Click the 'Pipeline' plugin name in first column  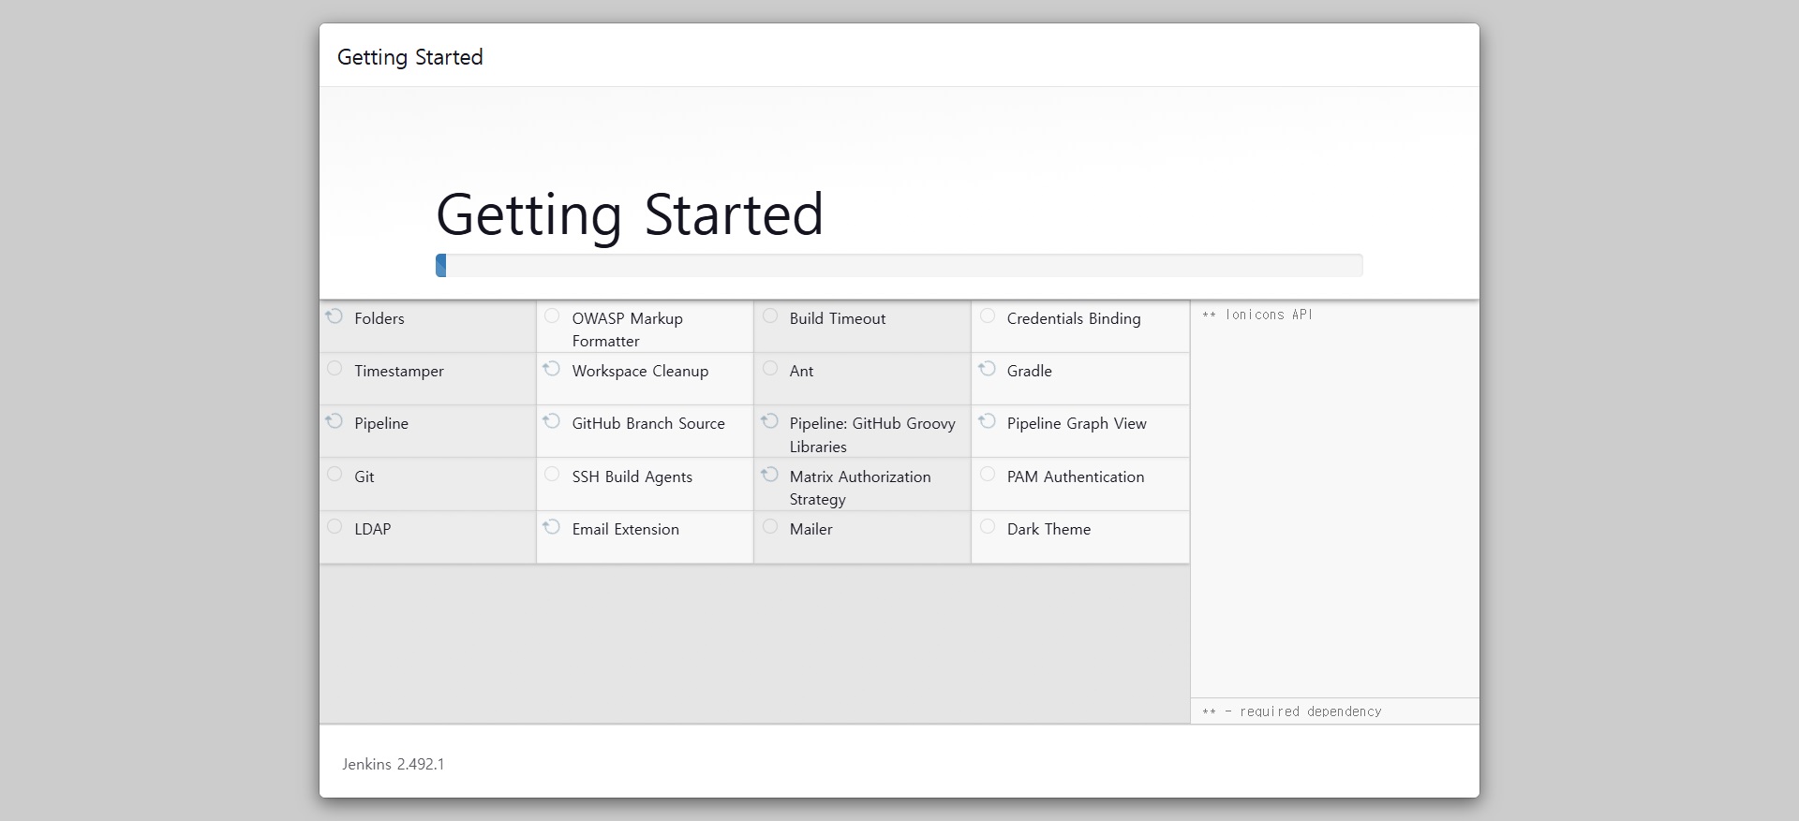[x=381, y=423]
